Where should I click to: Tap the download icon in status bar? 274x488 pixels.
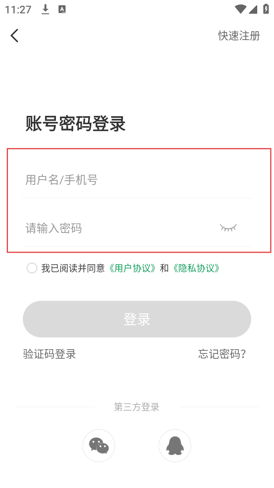click(45, 10)
